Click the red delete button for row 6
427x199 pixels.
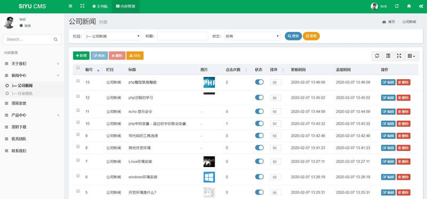pos(404,177)
